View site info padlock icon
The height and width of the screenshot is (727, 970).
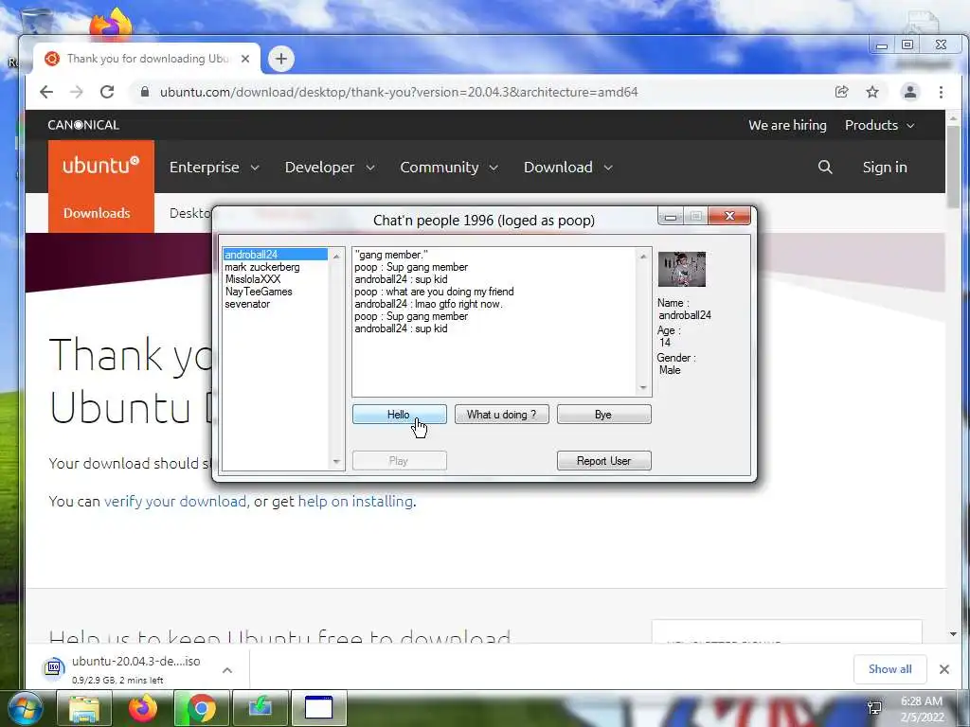click(145, 92)
